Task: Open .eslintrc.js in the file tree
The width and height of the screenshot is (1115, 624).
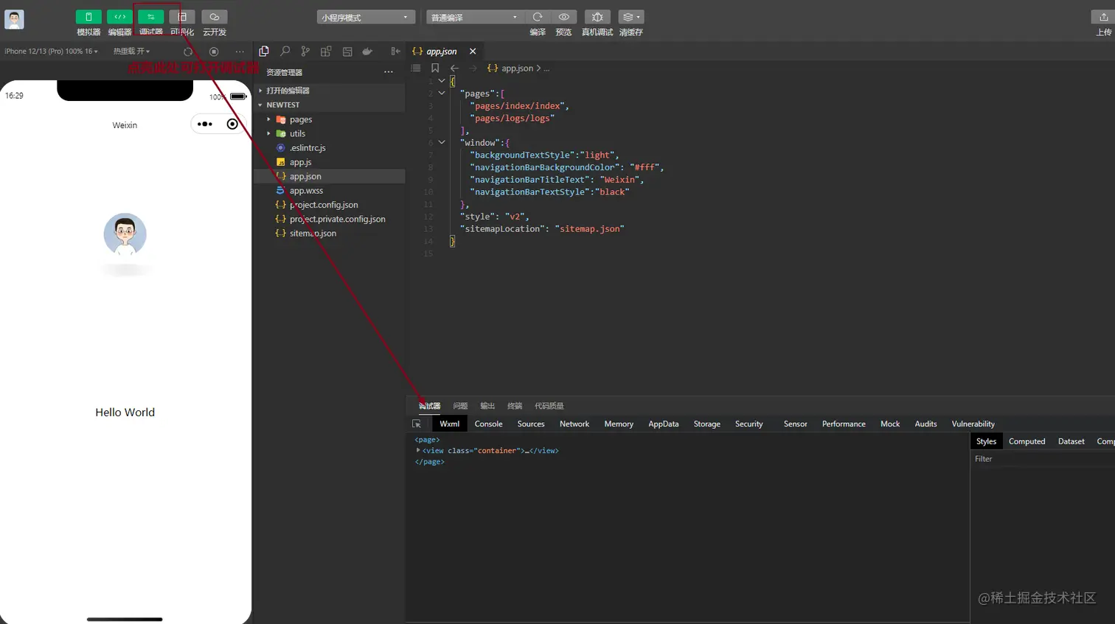Action: point(330,148)
